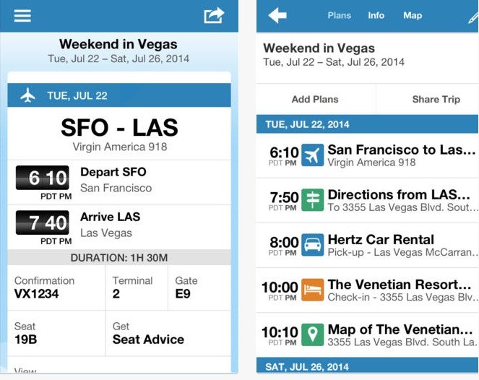Go back with the left arrow
This screenshot has height=380, width=479.
(277, 15)
